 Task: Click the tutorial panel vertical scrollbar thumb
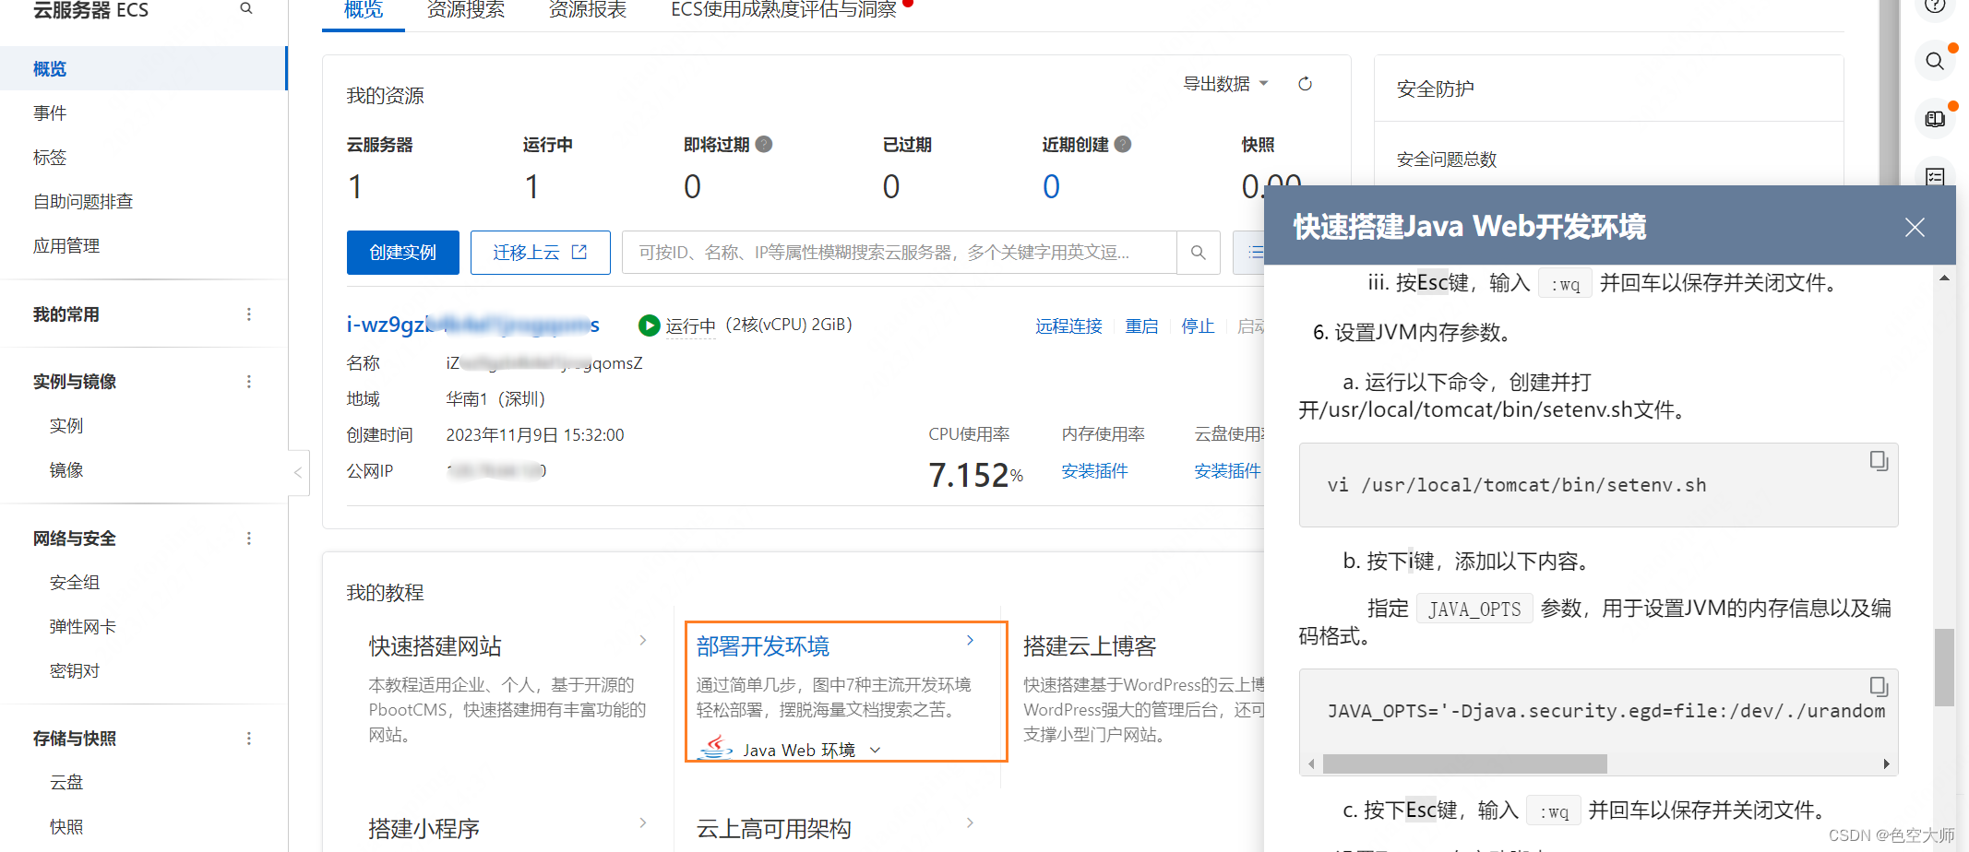click(1944, 667)
